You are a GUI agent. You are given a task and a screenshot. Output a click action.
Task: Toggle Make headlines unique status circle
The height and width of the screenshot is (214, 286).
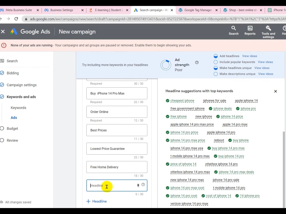(216, 68)
